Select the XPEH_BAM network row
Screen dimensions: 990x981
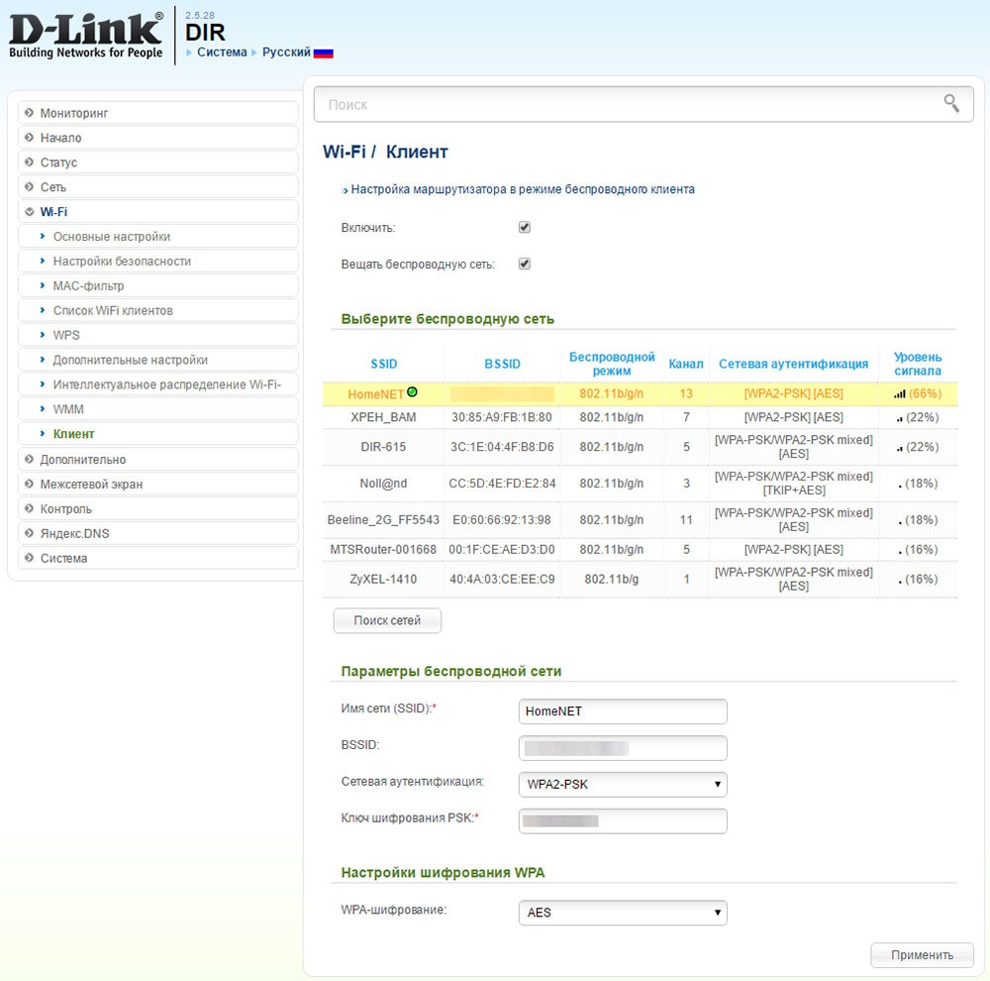641,417
